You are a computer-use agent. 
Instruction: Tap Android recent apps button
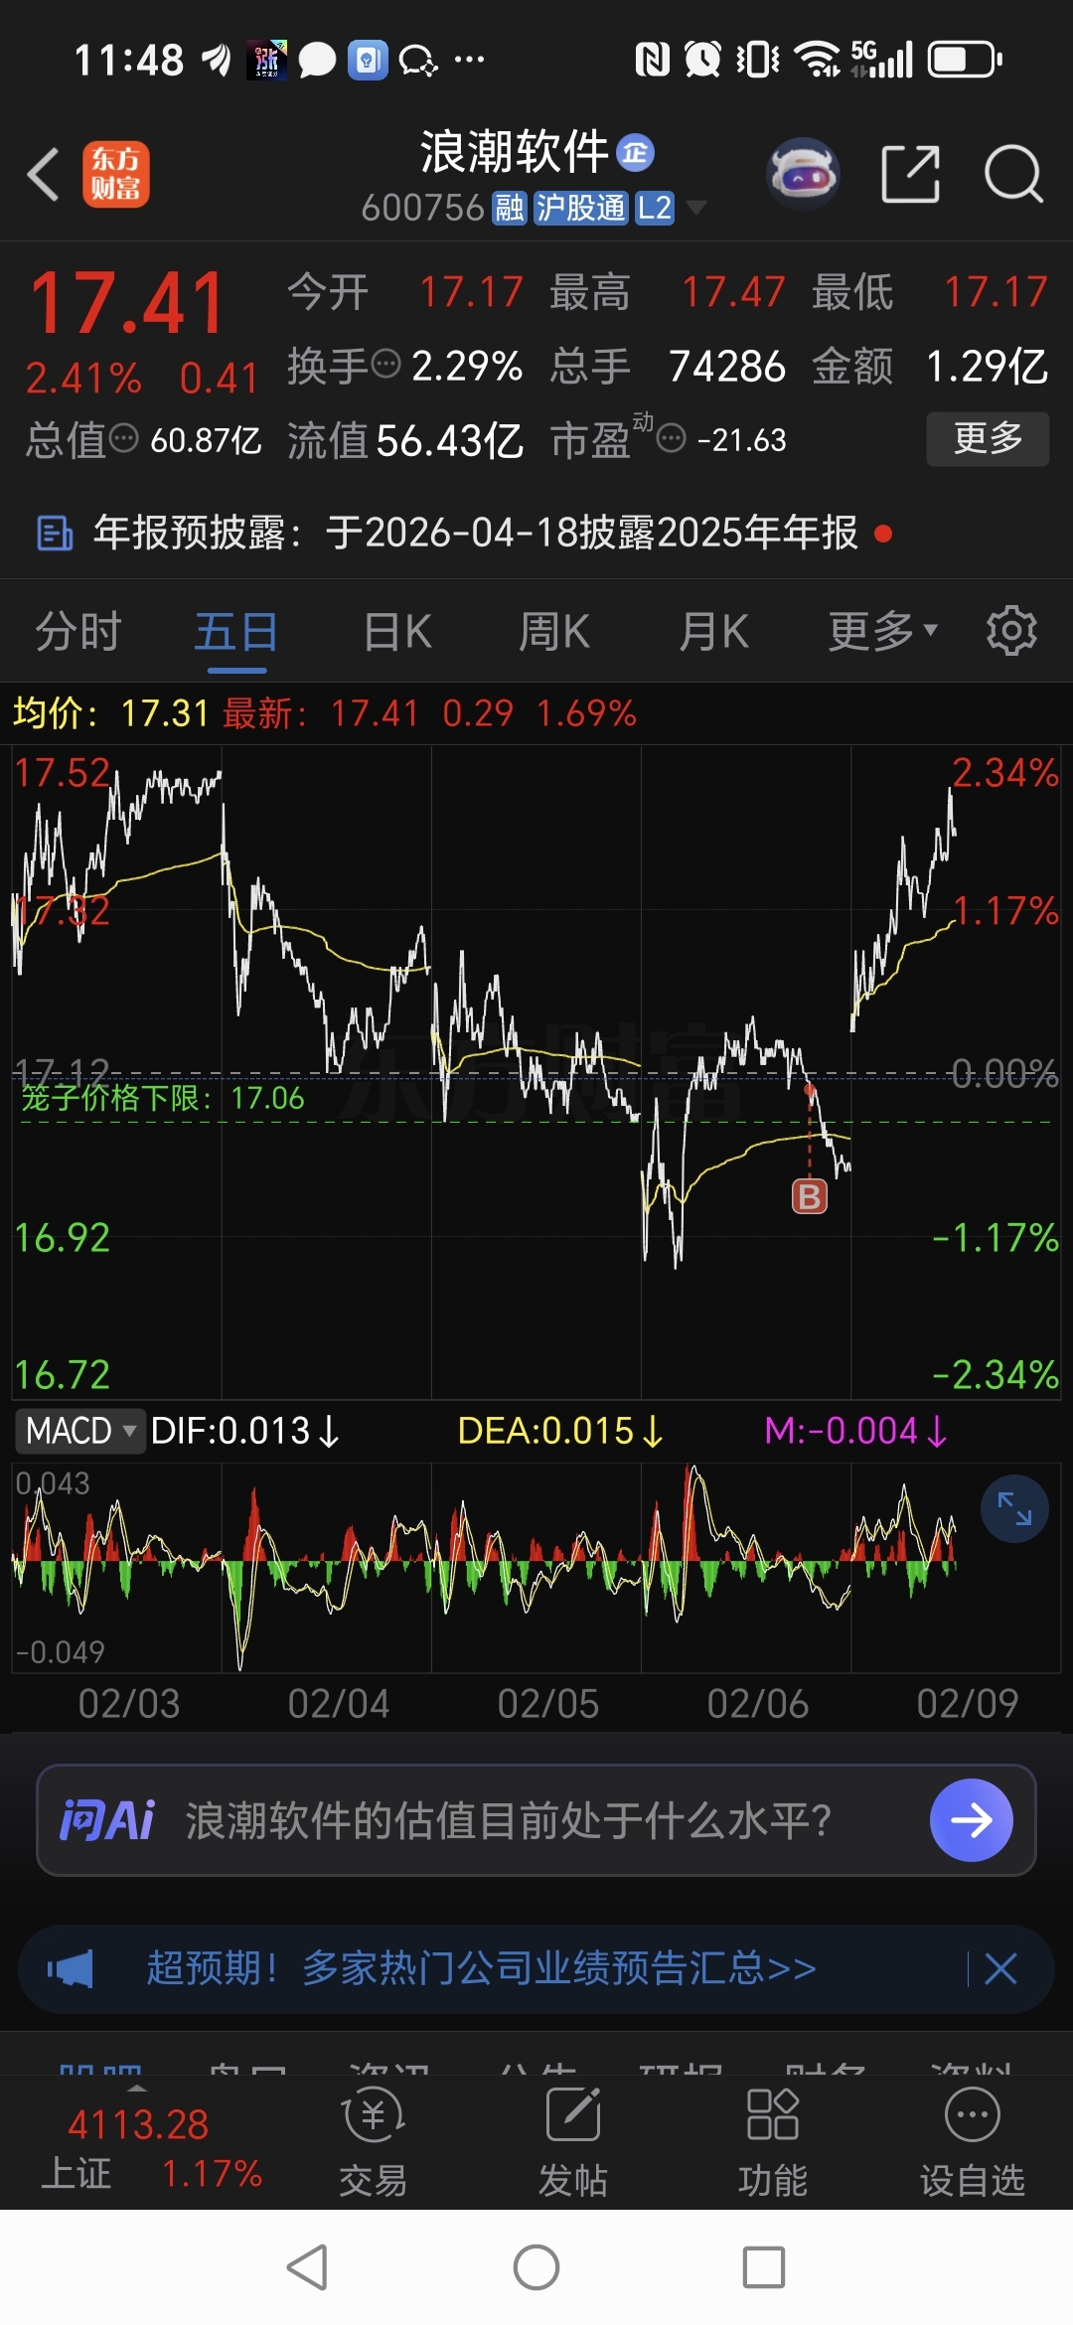point(764,2267)
